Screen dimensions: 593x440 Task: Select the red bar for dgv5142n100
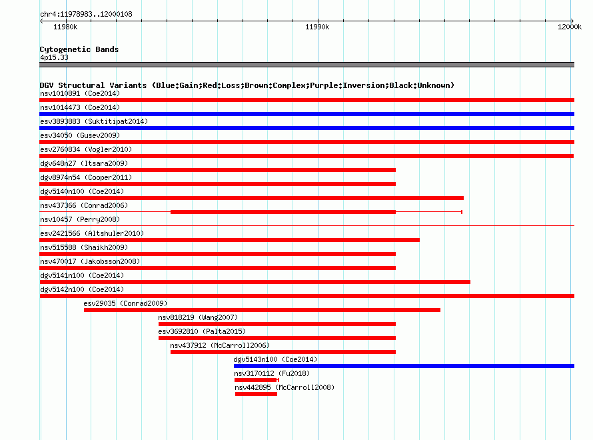pyautogui.click(x=306, y=296)
